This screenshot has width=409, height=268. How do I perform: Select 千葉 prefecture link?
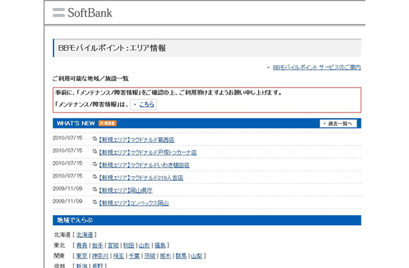pos(134,256)
